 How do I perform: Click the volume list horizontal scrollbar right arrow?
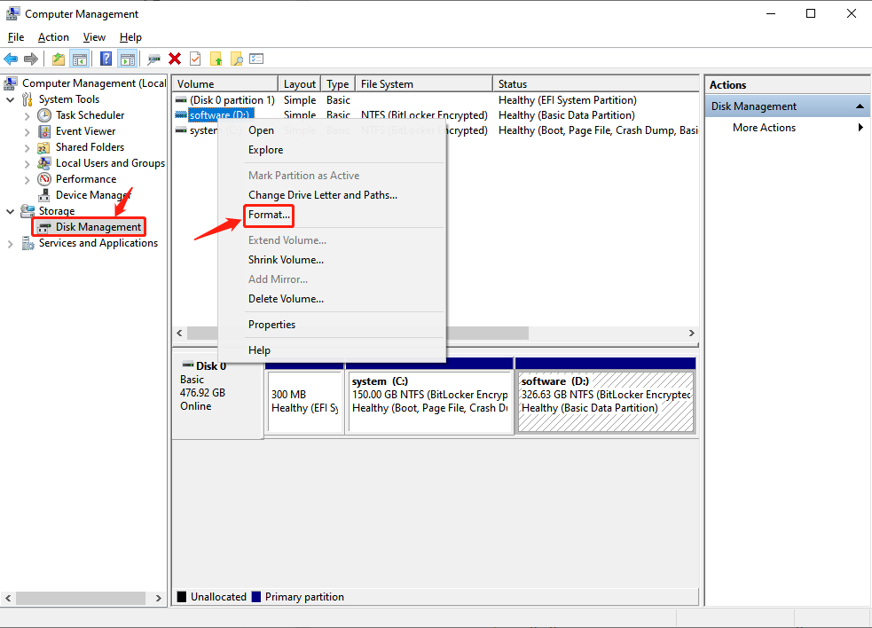coord(692,333)
